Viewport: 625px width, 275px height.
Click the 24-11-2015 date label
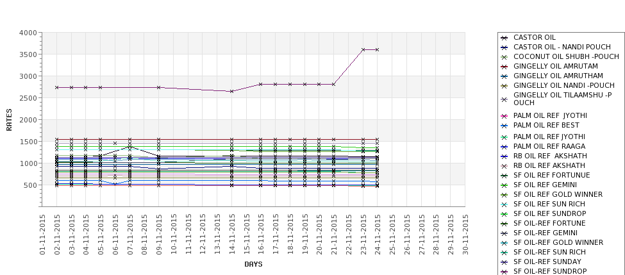pyautogui.click(x=378, y=235)
